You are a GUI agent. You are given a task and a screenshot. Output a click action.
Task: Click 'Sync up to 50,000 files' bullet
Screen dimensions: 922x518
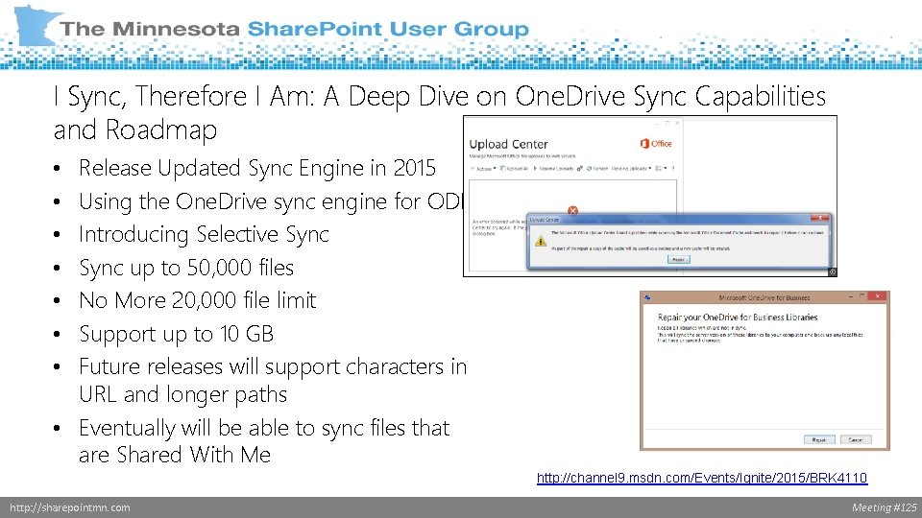coord(186,268)
